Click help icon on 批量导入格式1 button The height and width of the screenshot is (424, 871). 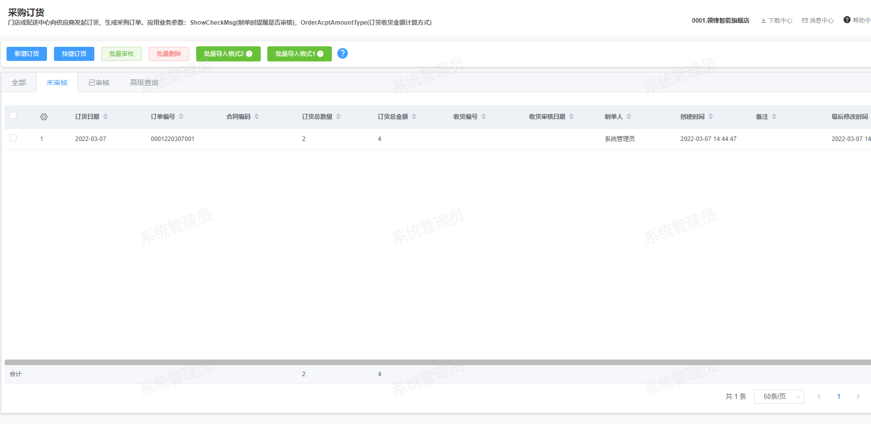(x=320, y=54)
